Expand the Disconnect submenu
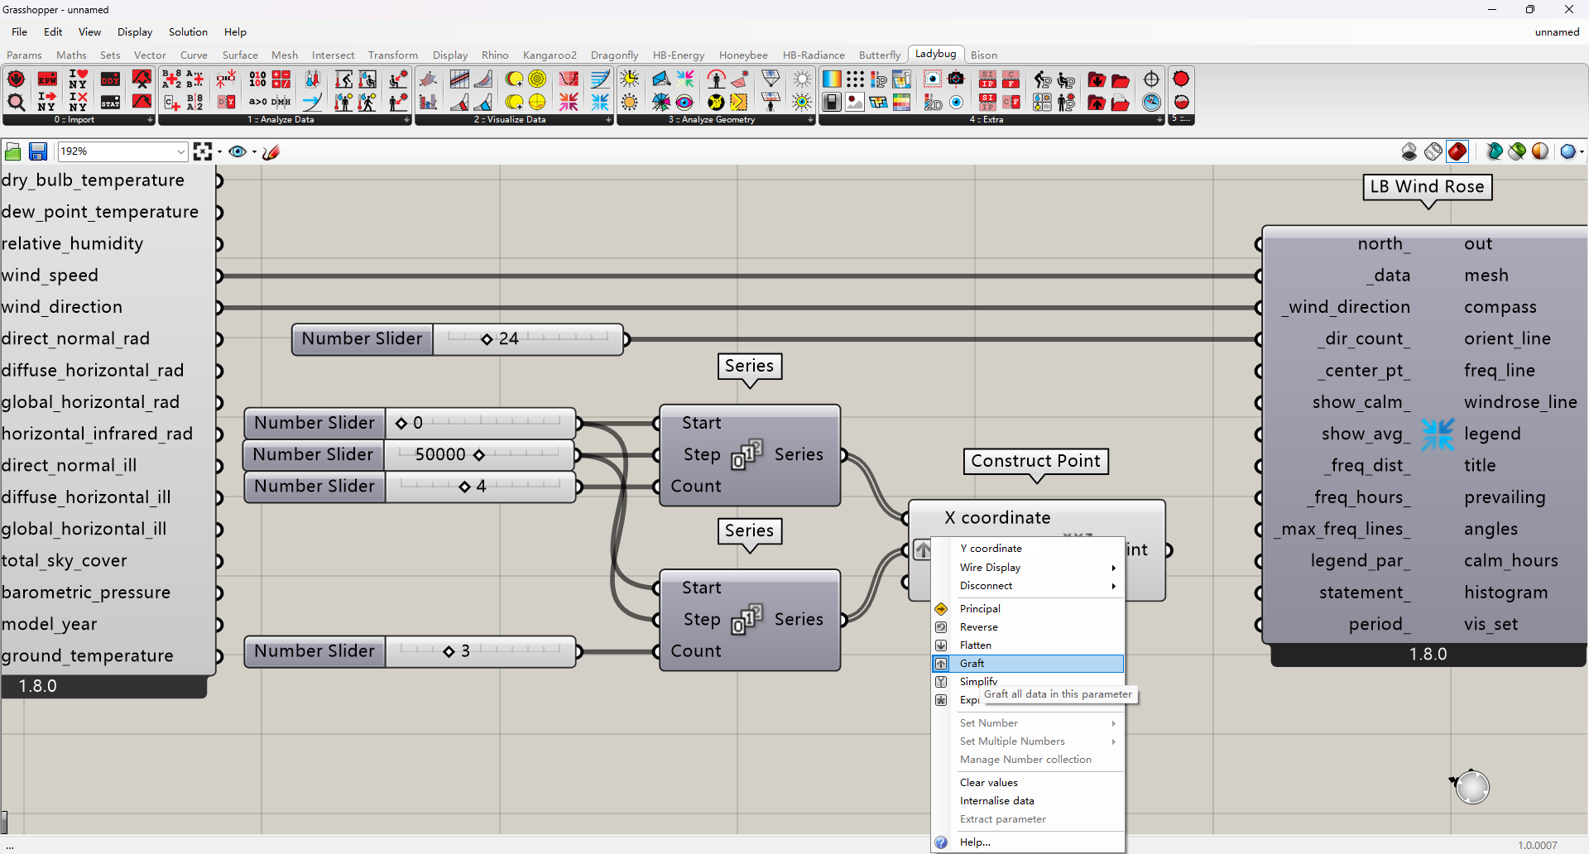This screenshot has width=1589, height=854. (x=1027, y=585)
